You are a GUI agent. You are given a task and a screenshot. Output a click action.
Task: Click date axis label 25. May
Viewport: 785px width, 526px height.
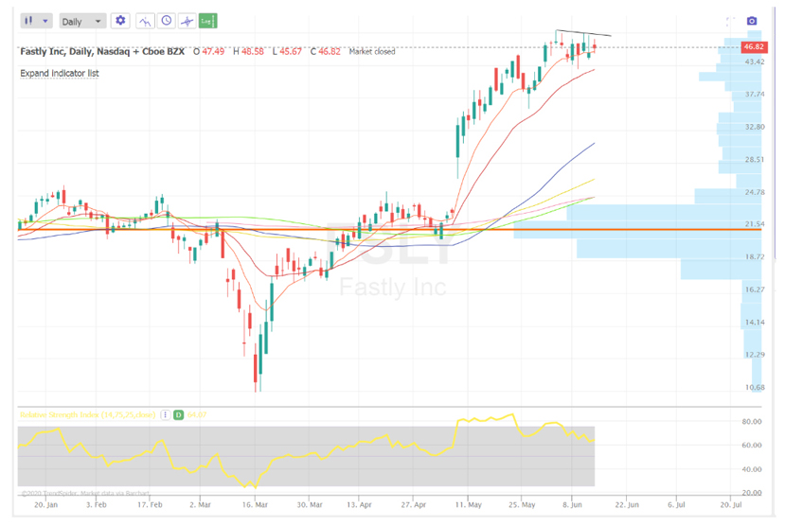click(522, 505)
